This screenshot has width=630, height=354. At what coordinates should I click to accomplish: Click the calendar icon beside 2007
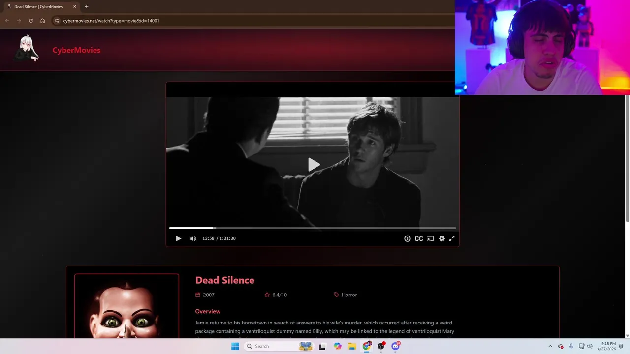pos(198,295)
